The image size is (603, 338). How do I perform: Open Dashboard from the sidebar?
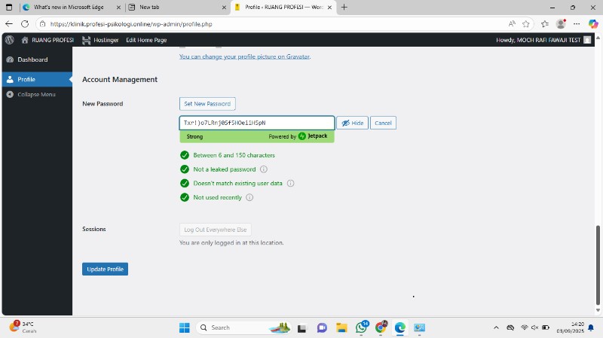click(x=32, y=59)
